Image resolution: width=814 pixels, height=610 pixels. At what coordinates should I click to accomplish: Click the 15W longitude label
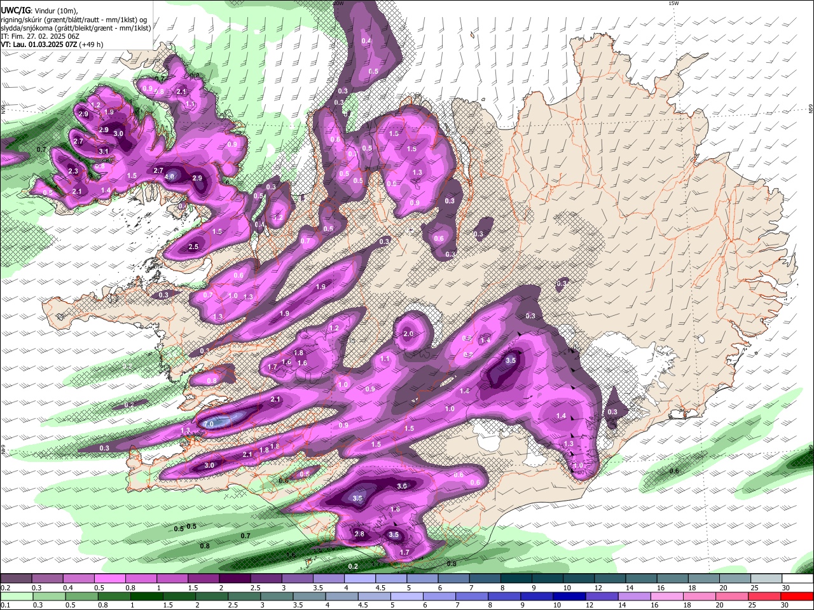click(673, 3)
